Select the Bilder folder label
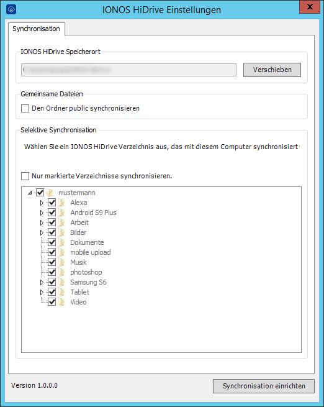This screenshot has height=407, width=324. pyautogui.click(x=78, y=232)
